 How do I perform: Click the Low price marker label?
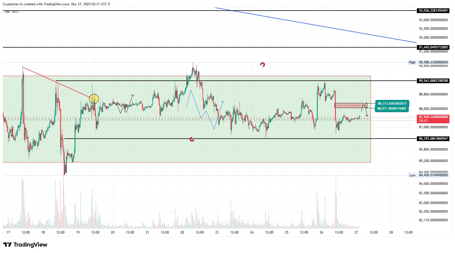coord(412,175)
